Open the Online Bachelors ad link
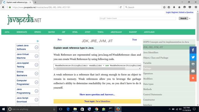Screen dimensions: 199x112 click(x=27, y=73)
